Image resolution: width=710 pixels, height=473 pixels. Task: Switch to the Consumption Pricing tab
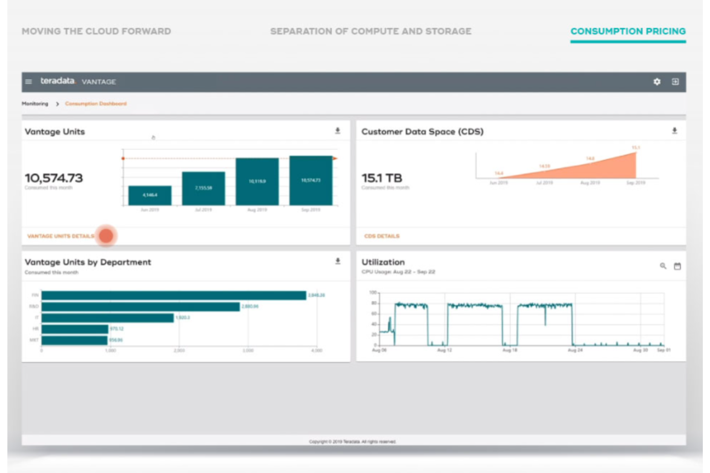pyautogui.click(x=627, y=32)
